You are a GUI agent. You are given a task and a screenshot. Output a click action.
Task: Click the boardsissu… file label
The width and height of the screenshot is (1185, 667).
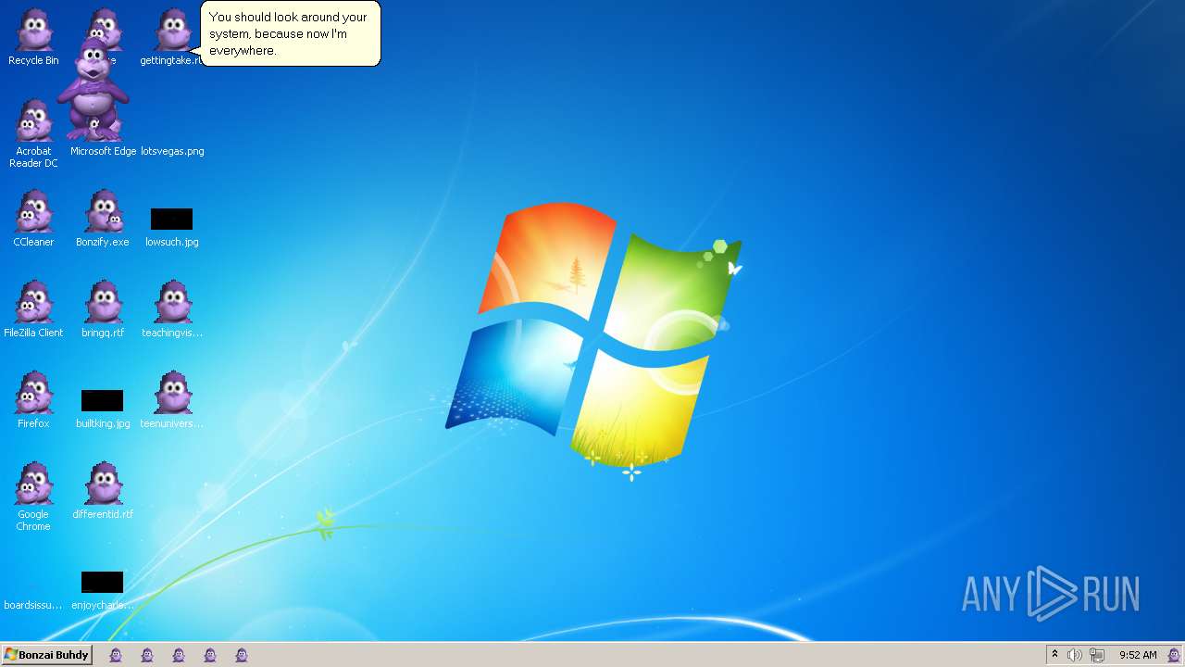pyautogui.click(x=33, y=605)
